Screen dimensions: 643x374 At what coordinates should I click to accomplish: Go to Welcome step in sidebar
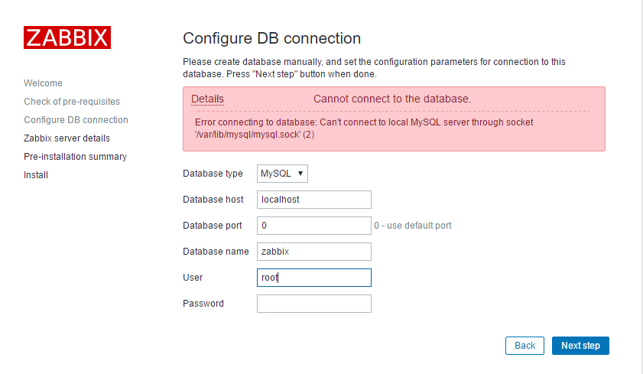tap(43, 83)
